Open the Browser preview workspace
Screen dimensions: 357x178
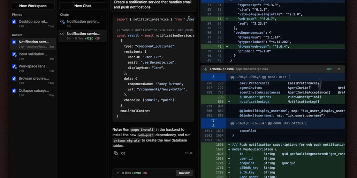pos(33,79)
